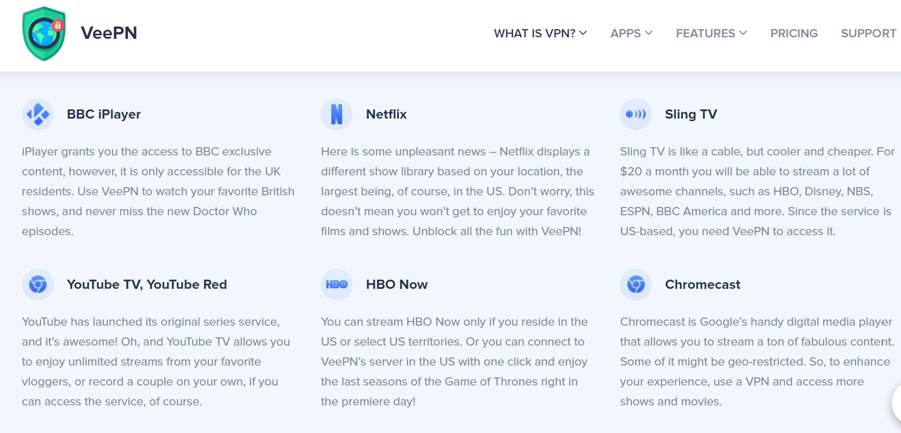Open the Apps dropdown menu
Screen dimensions: 901x433
631,33
